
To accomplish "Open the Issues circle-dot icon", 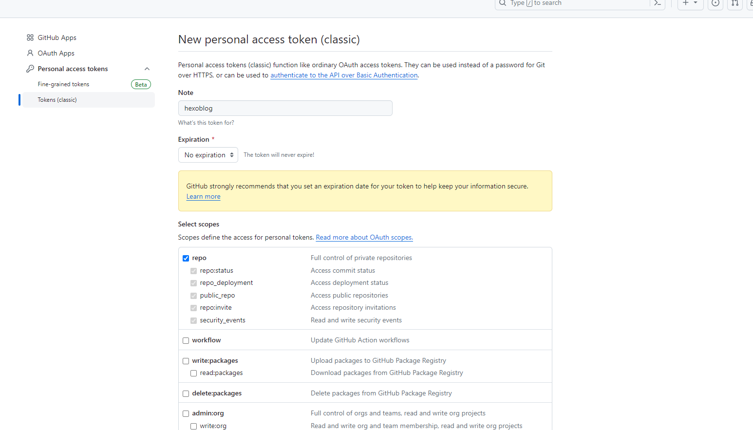I will 715,3.
